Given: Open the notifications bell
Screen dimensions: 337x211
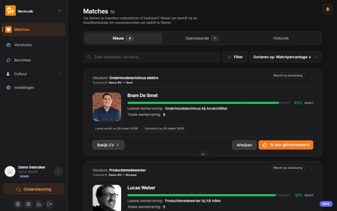Looking at the screenshot, I should 327,9.
